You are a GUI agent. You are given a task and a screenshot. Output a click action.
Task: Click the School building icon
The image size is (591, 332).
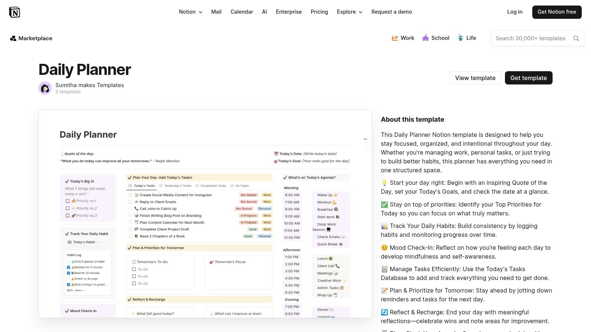point(426,38)
